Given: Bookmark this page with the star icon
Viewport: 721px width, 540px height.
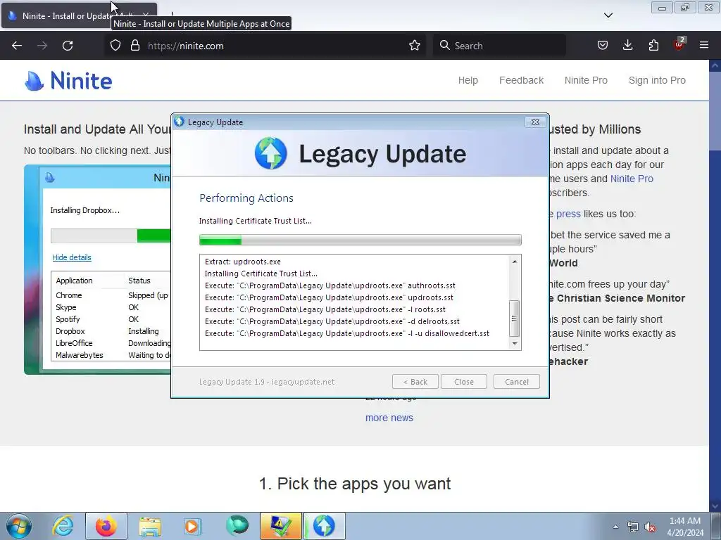Looking at the screenshot, I should coord(415,46).
